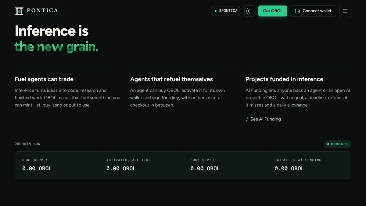
Task: Click the green dot in the $PONTICA pill
Action: tap(216, 11)
